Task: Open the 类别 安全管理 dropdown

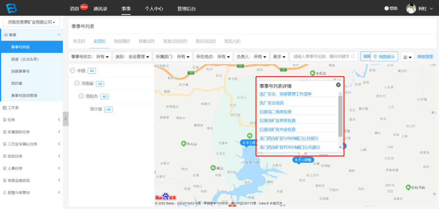Action: tap(133, 56)
